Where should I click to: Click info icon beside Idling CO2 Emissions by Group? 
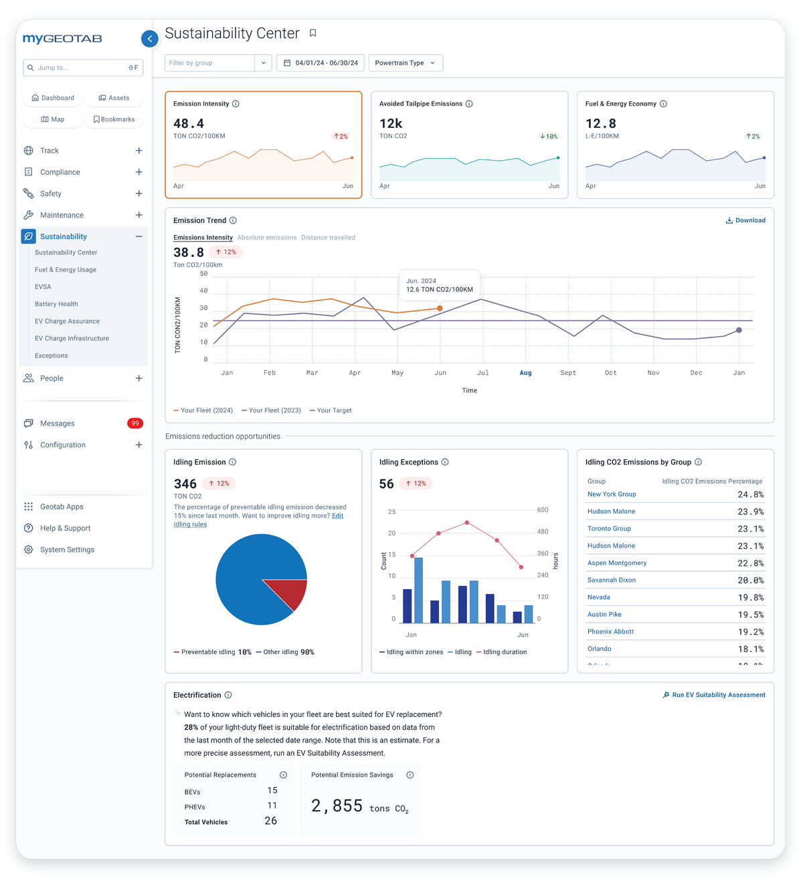tap(698, 462)
